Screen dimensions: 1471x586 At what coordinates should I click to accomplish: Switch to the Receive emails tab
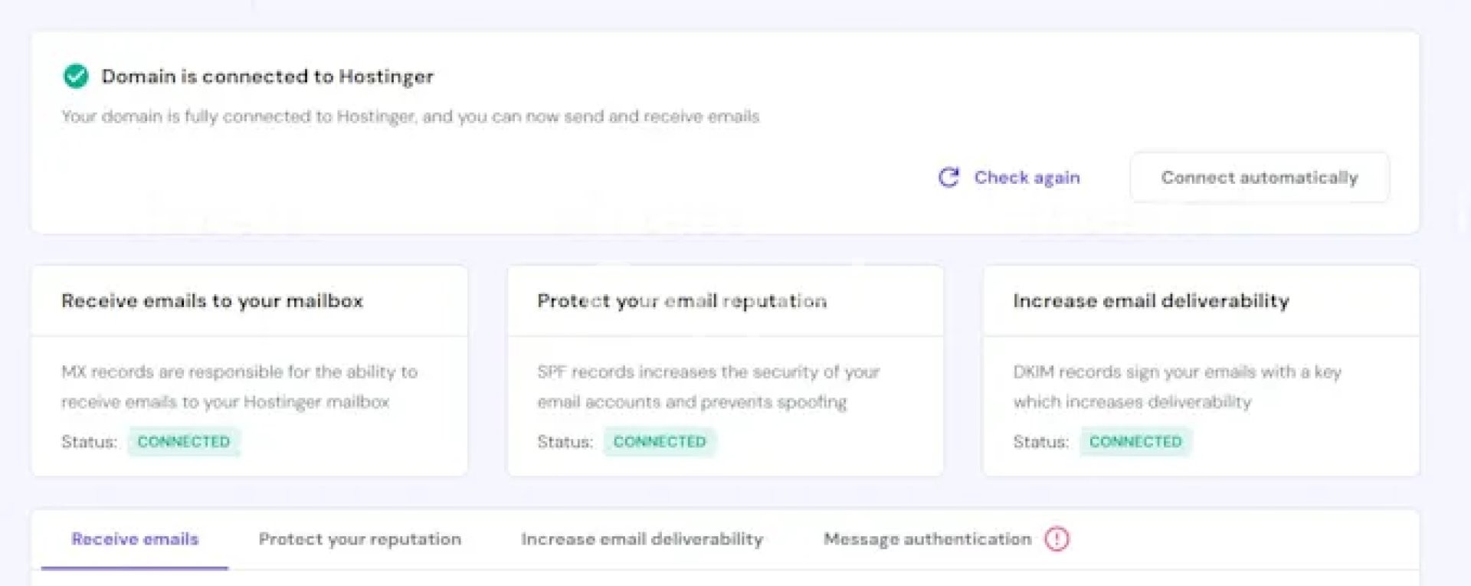[135, 539]
